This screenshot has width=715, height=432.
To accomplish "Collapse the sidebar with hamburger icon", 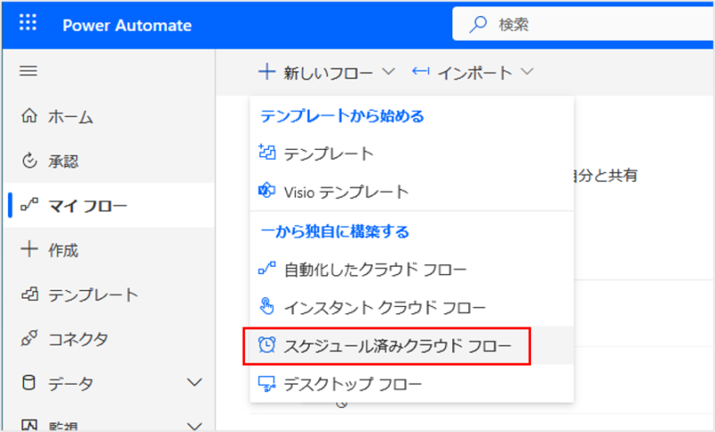I will coord(29,71).
